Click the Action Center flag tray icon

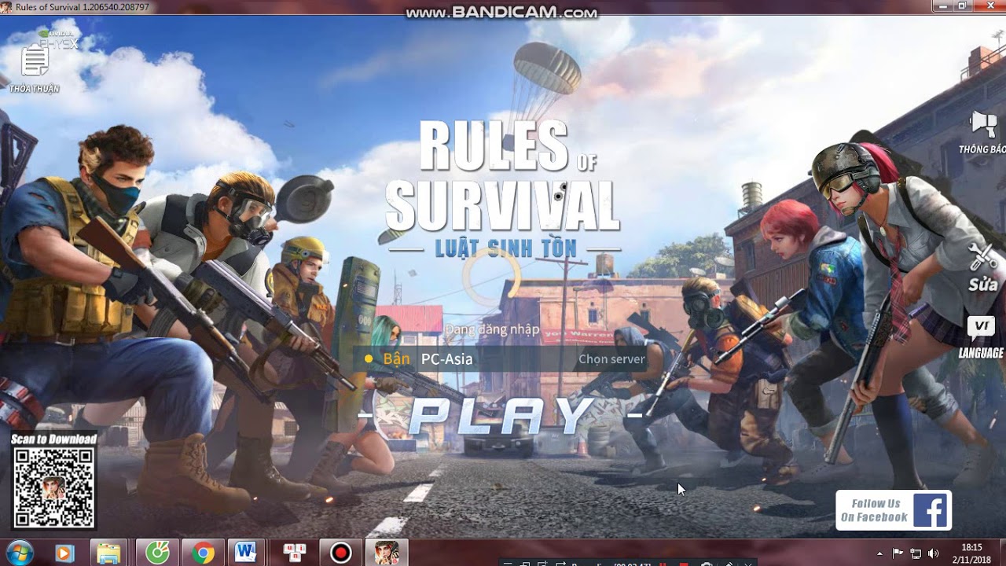(x=898, y=553)
